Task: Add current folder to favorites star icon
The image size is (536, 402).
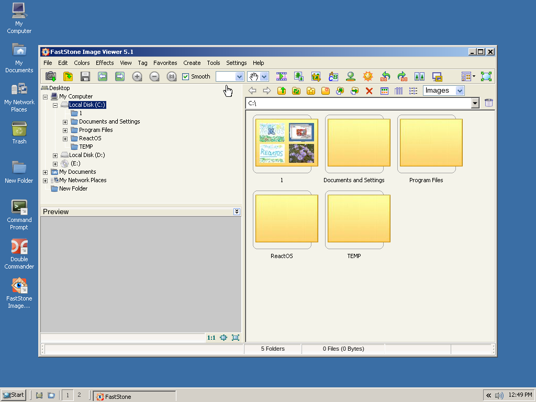Action: coord(311,91)
